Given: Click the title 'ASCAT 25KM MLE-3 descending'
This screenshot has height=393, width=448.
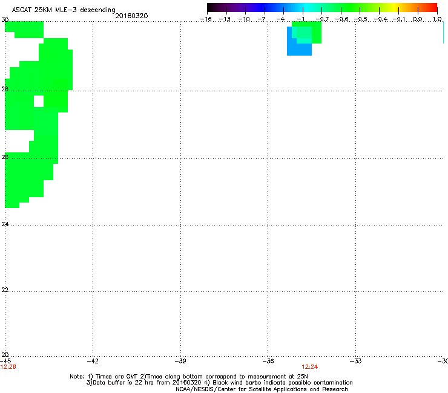Looking at the screenshot, I should (64, 10).
